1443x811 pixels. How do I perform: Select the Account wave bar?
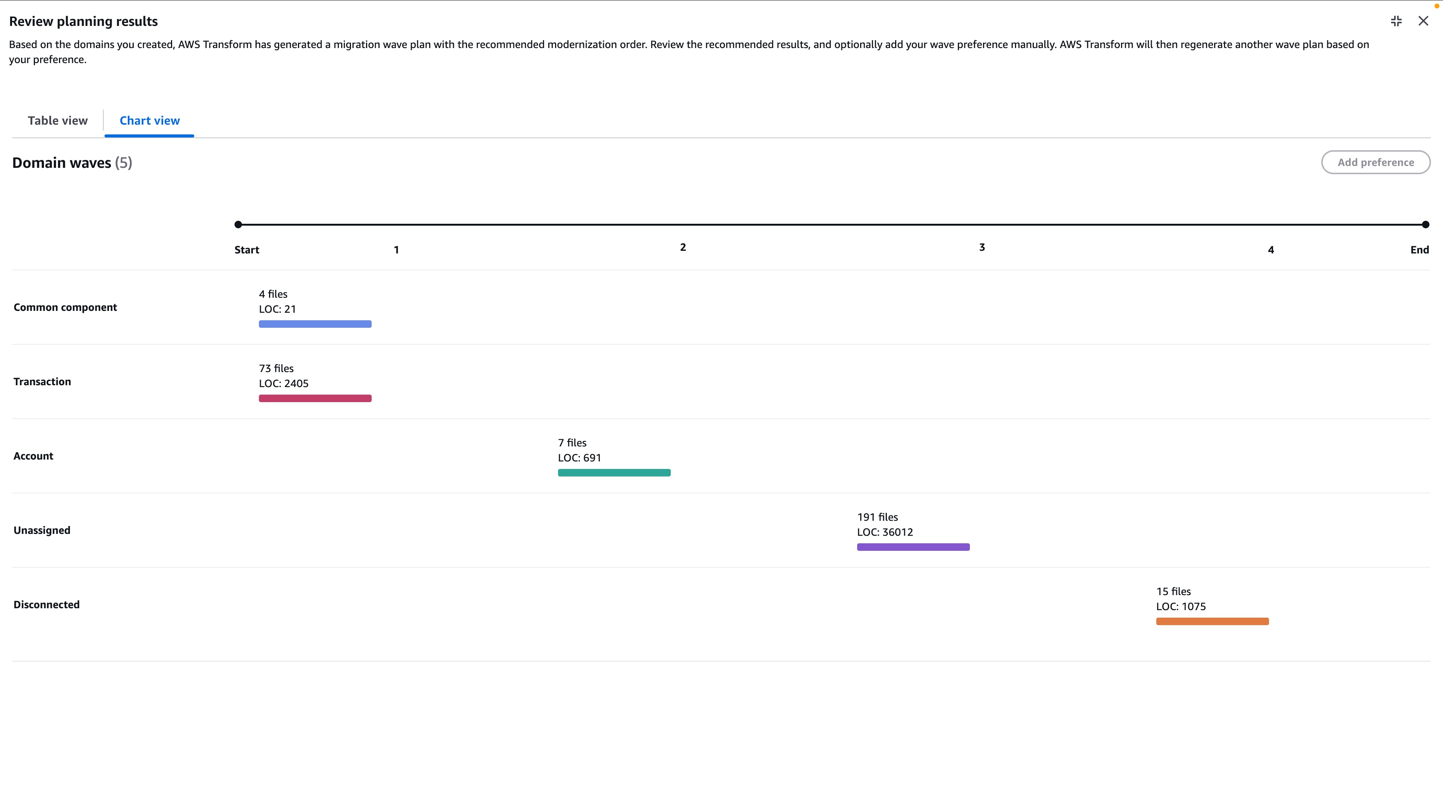[x=614, y=472]
